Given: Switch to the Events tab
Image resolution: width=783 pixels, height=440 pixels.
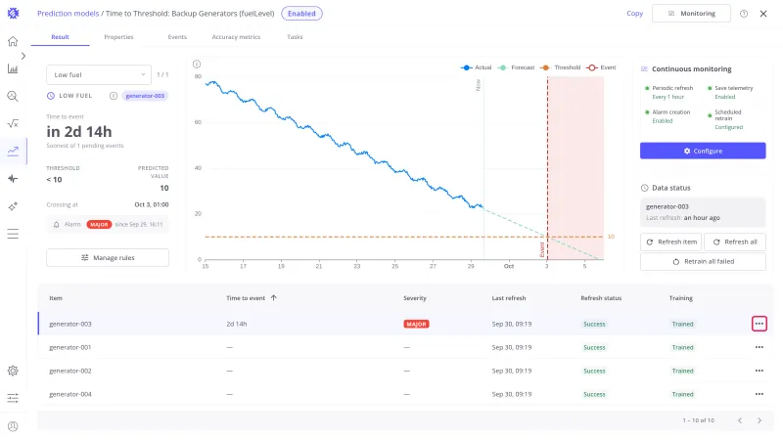Looking at the screenshot, I should (177, 37).
